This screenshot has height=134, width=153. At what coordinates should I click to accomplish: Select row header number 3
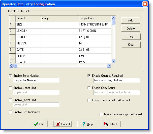click(12, 38)
